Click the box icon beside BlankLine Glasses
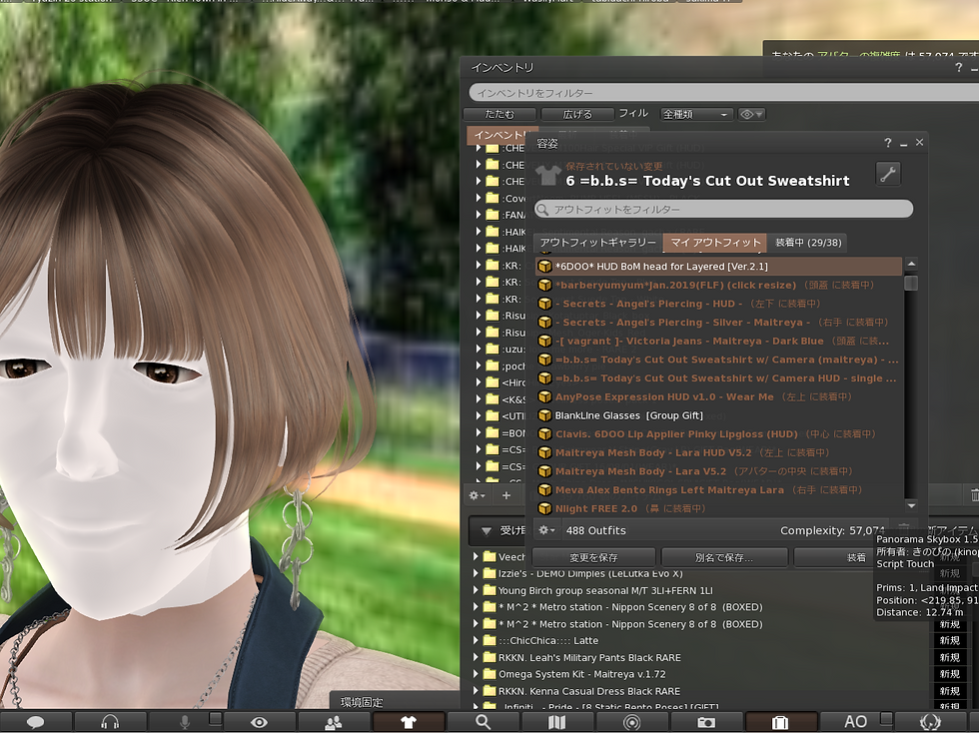979x734 pixels. [544, 415]
